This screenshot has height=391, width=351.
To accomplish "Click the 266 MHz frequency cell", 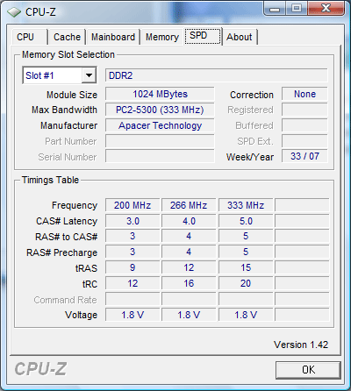I will 189,205.
